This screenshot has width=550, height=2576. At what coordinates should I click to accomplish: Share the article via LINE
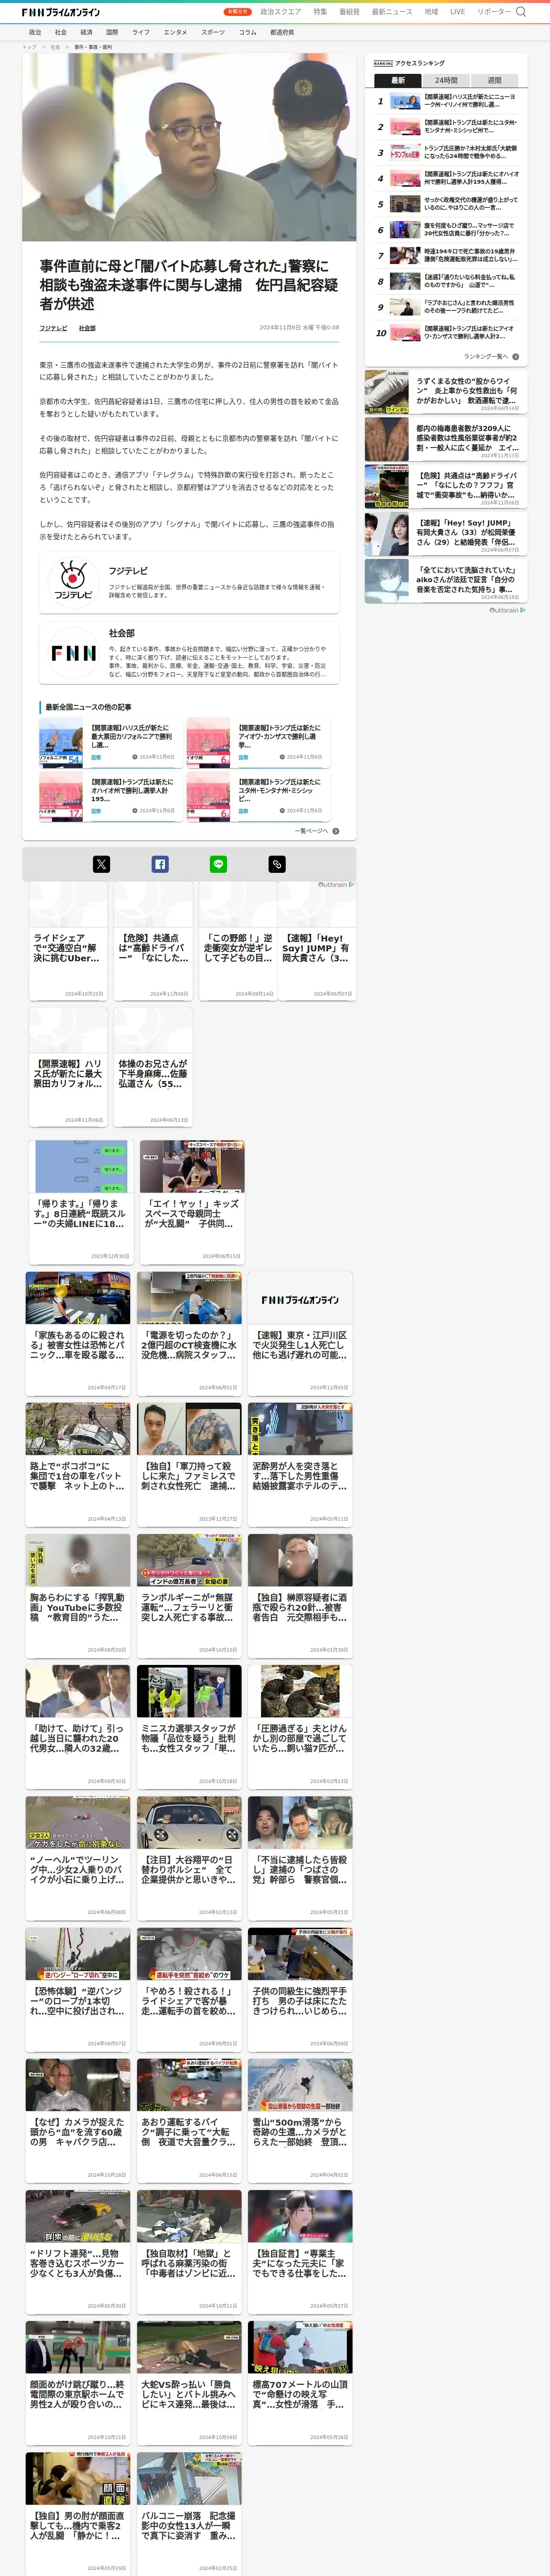(218, 864)
